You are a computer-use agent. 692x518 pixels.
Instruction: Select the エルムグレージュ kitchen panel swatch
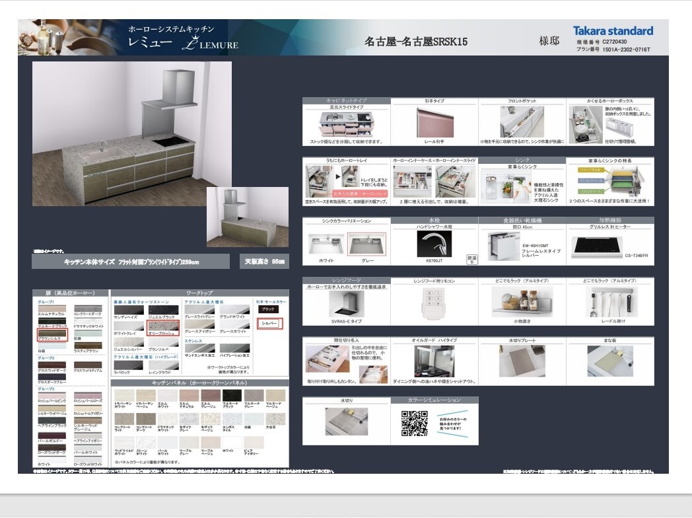[211, 395]
